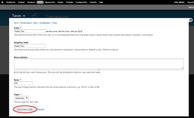Follow the Home breadcrumb link
This screenshot has width=194, height=118.
[16, 23]
